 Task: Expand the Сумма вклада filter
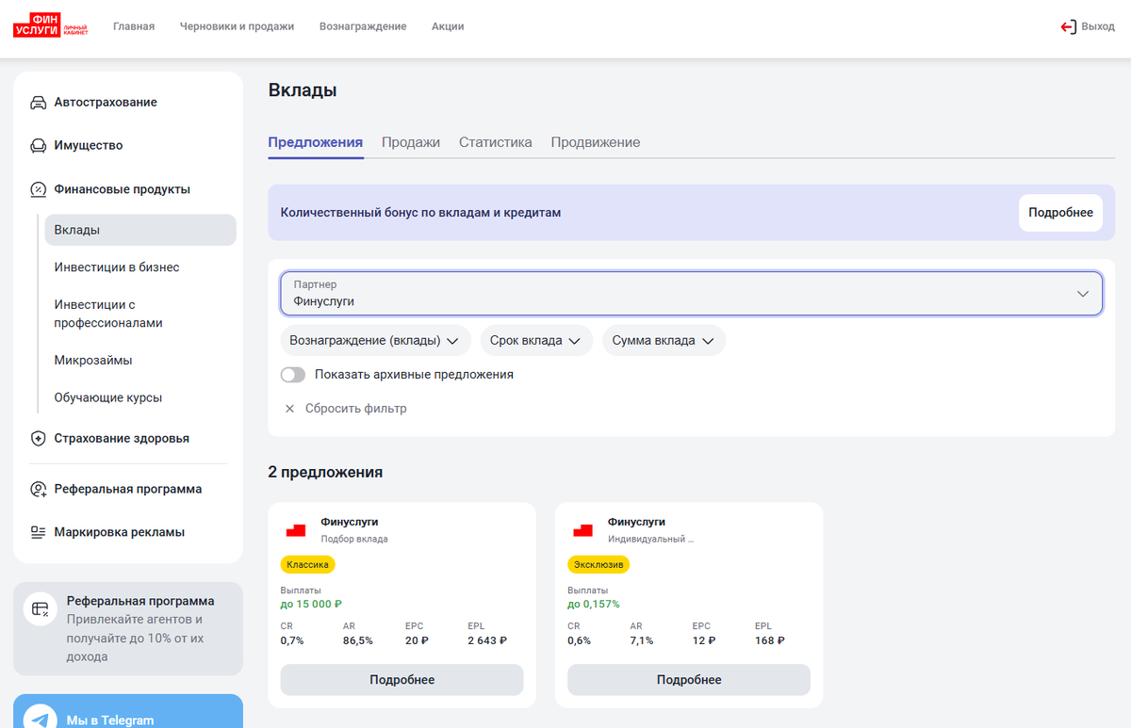[x=664, y=341]
